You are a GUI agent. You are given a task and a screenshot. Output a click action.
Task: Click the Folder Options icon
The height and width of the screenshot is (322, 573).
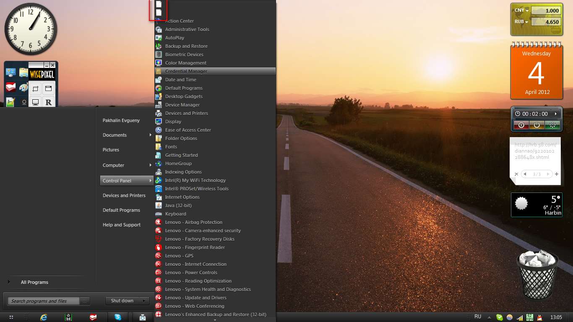point(159,138)
